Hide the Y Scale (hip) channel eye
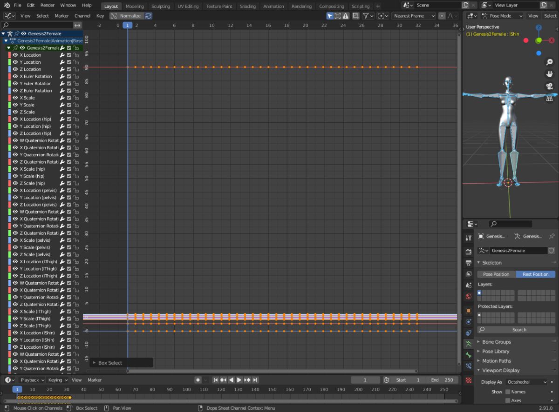The image size is (559, 412). 15,176
